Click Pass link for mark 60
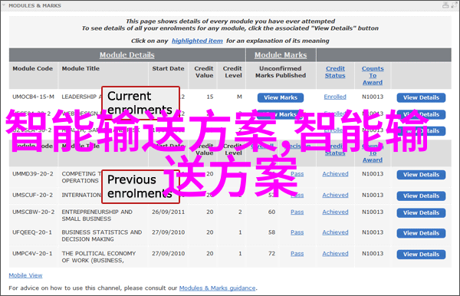 pyautogui.click(x=297, y=212)
